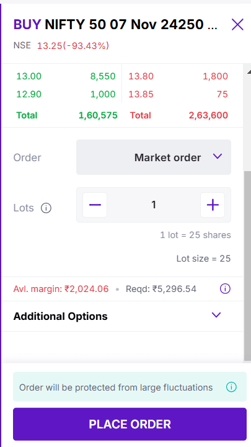Screen dimensions: 251x447
Task: Click the Market order dropdown chevron
Action: [218, 156]
